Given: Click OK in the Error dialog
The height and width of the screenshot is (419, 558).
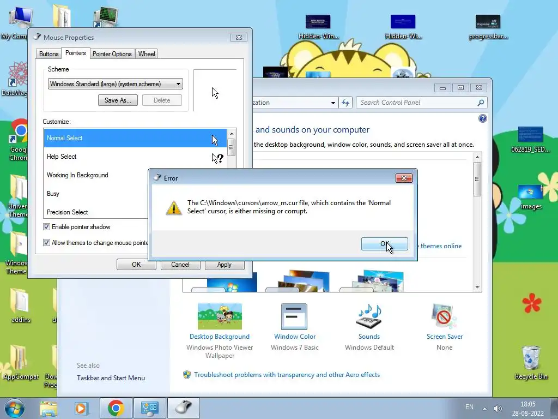Looking at the screenshot, I should click(x=384, y=244).
